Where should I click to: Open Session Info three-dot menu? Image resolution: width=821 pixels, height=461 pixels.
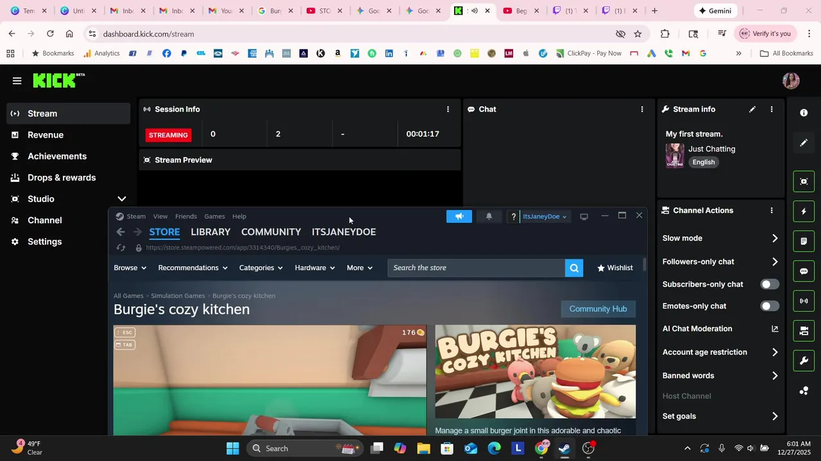tap(448, 109)
